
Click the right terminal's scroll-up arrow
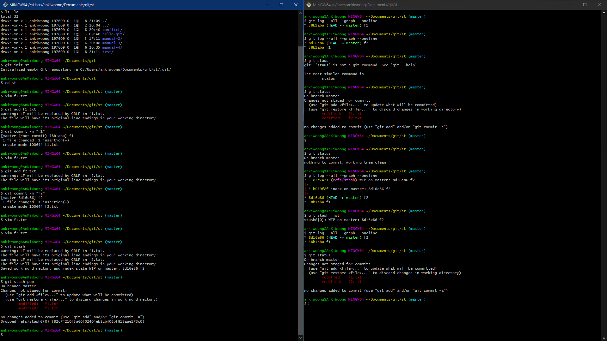[604, 13]
